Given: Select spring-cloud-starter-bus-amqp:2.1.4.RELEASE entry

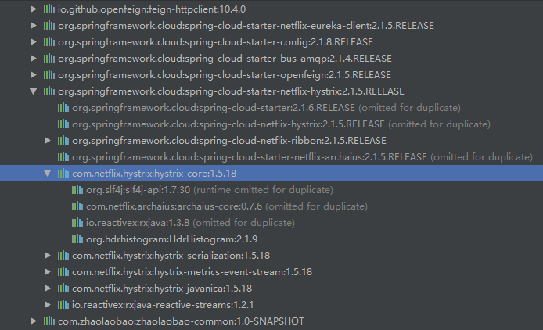Looking at the screenshot, I should pyautogui.click(x=225, y=59).
